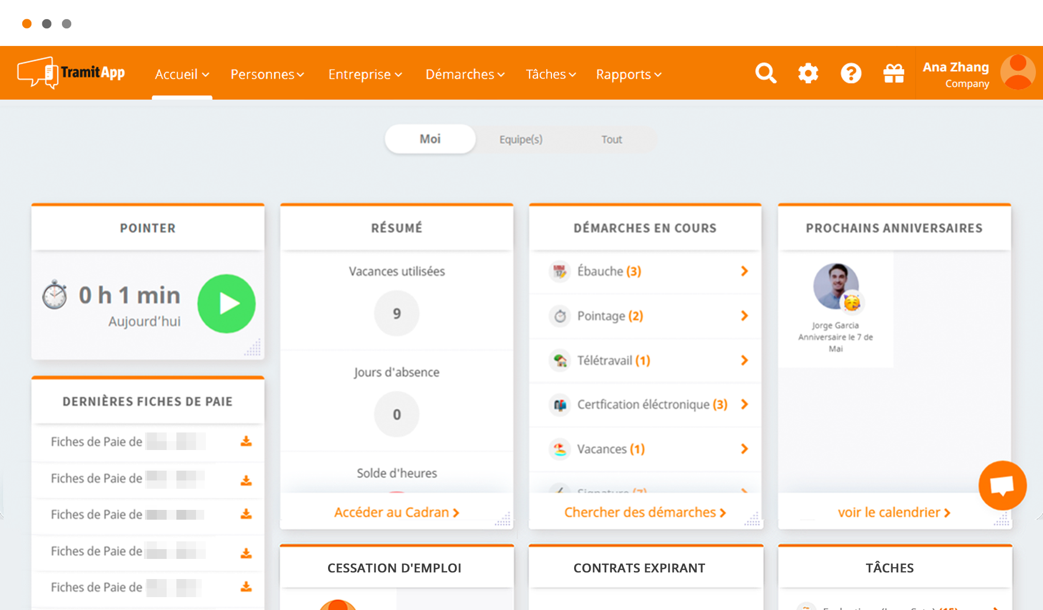Screen dimensions: 1043x610
Task: Open the Accueil dropdown menu
Action: point(182,74)
